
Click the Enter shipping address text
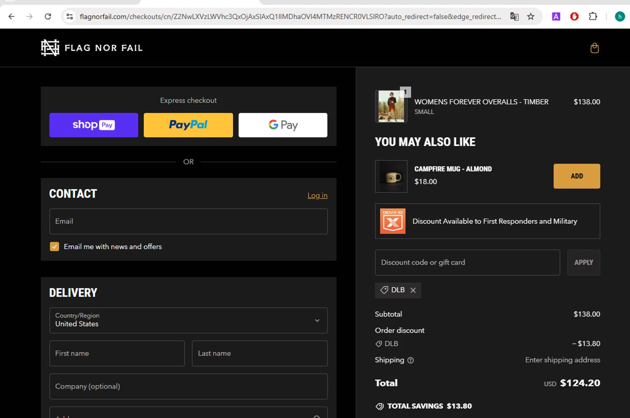point(563,360)
